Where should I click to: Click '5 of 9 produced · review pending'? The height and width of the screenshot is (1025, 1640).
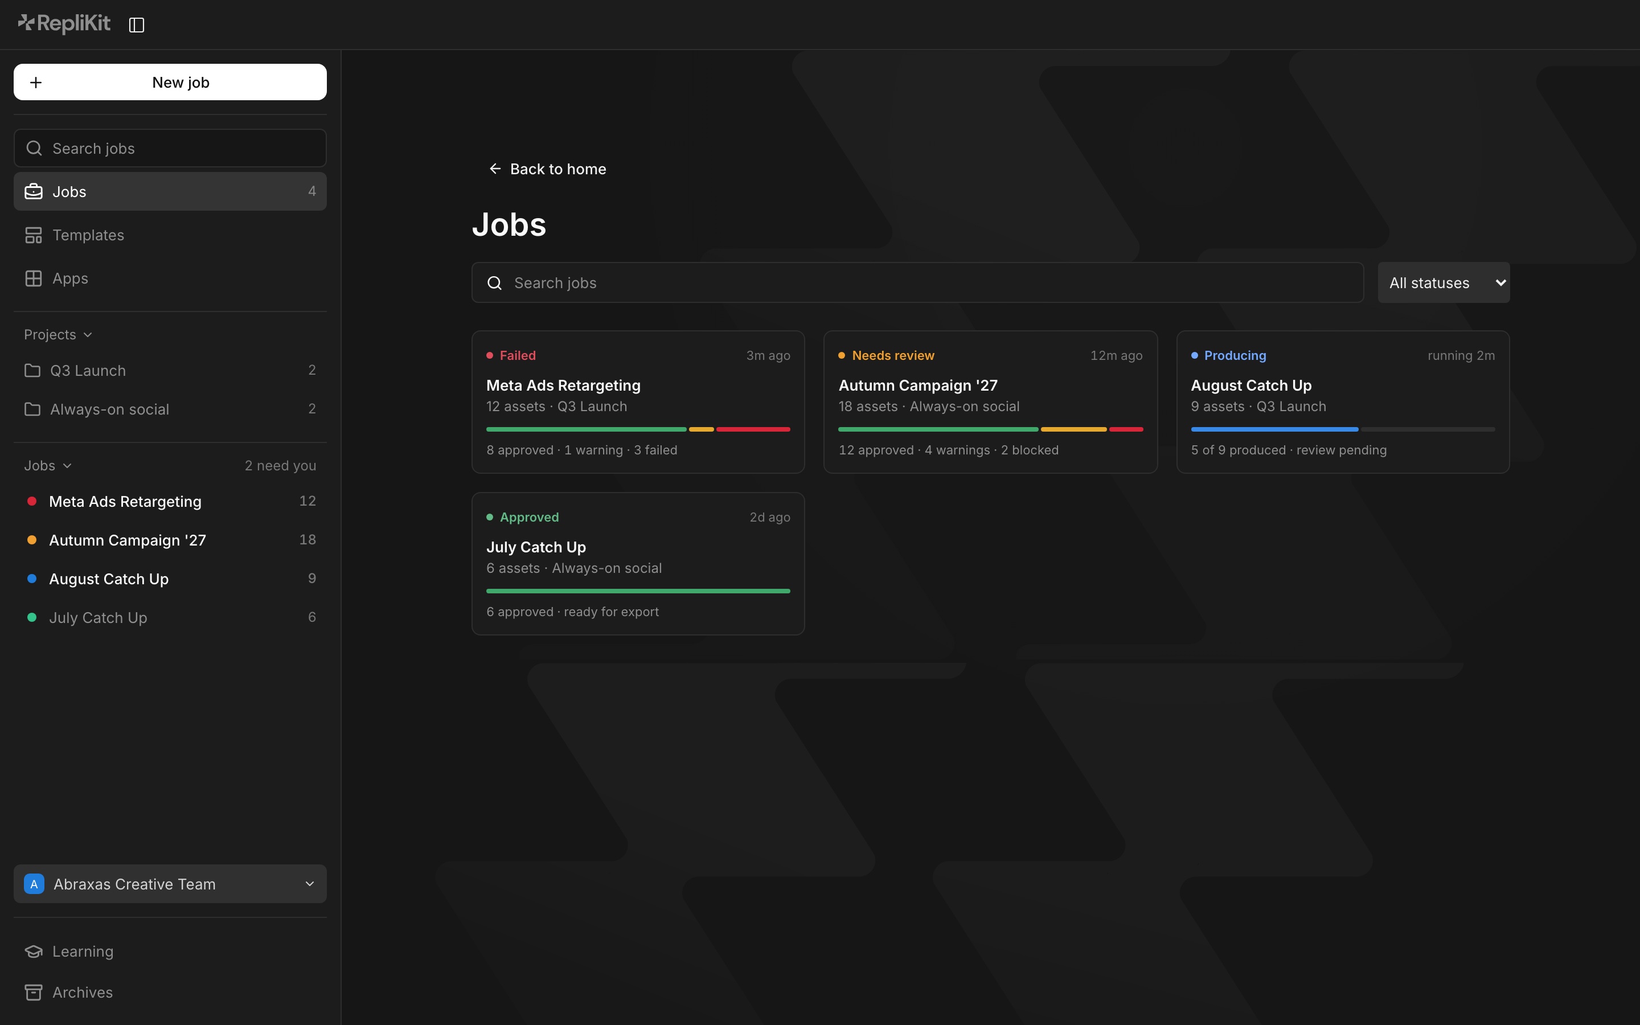pos(1288,450)
